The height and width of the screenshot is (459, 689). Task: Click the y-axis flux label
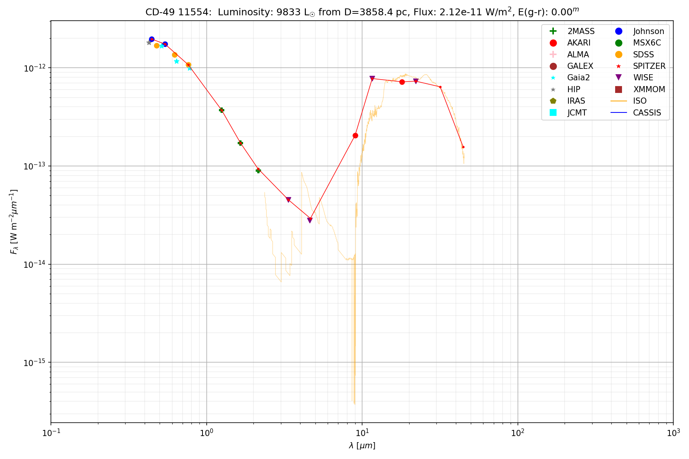pyautogui.click(x=14, y=222)
